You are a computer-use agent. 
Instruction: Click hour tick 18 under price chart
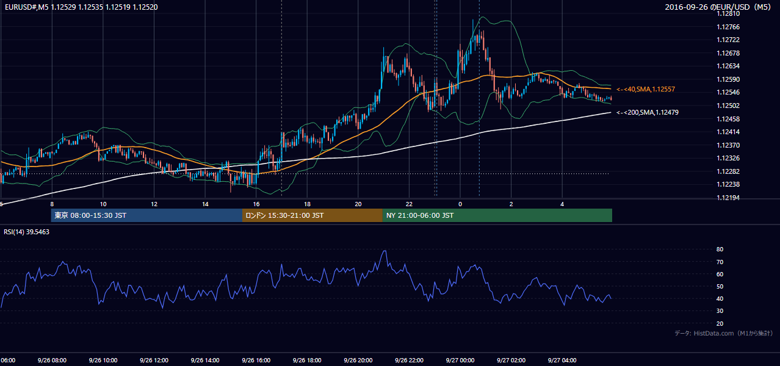(x=307, y=204)
